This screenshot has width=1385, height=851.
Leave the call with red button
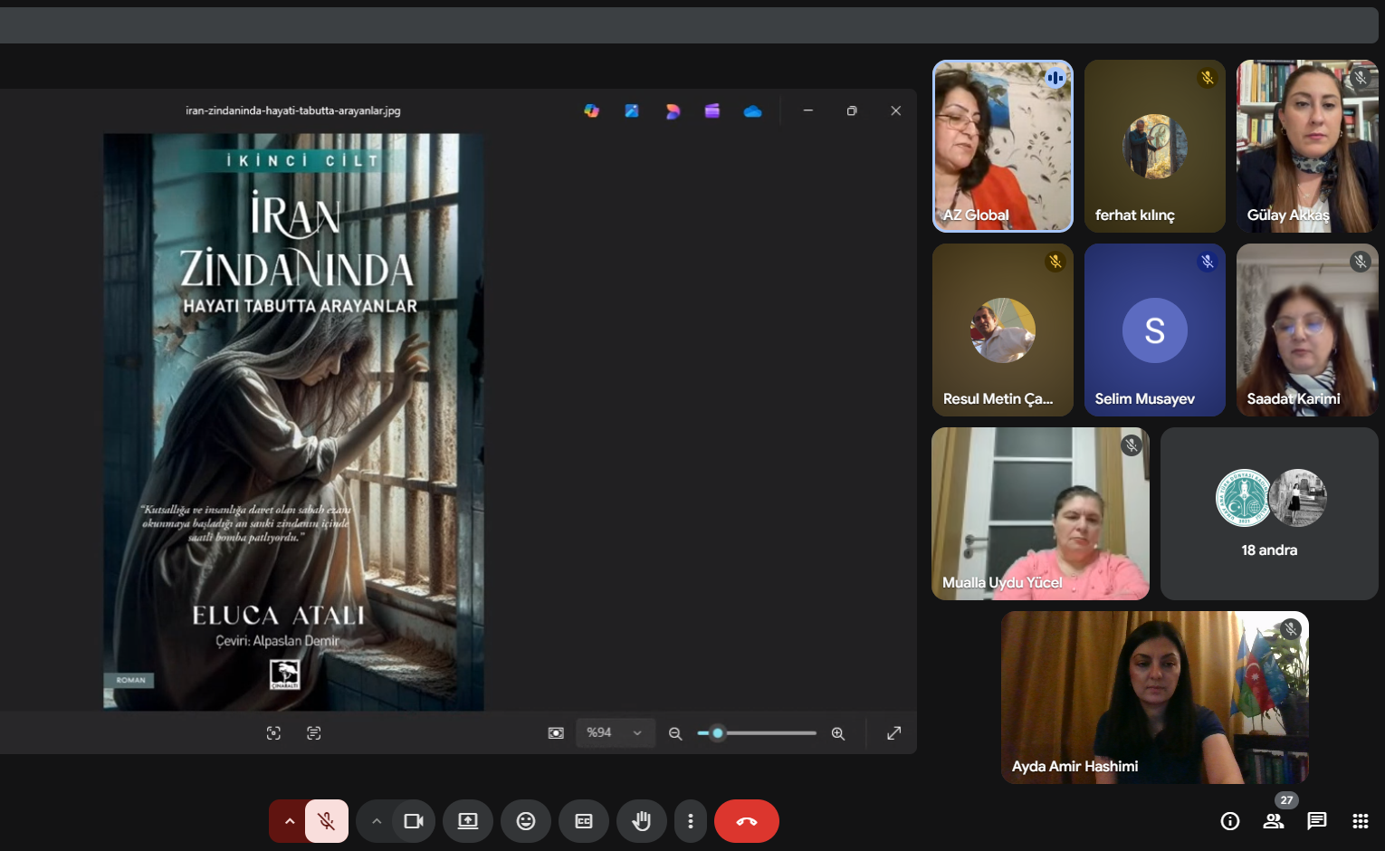pyautogui.click(x=747, y=821)
